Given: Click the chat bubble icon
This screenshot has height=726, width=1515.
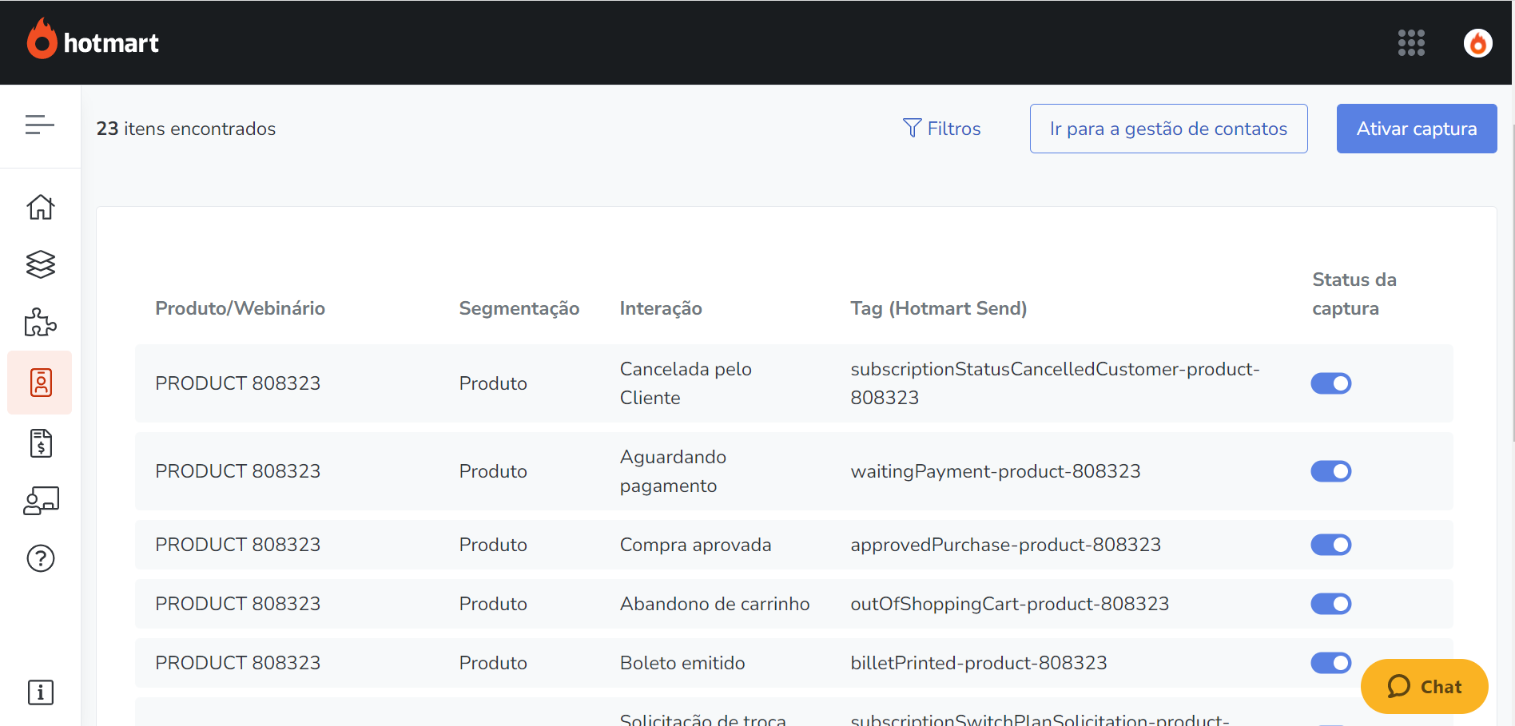Looking at the screenshot, I should coord(1398,686).
